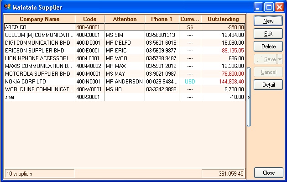Viewport: 287px width, 182px height.
Task: Click the New supplier button
Action: coord(268,21)
